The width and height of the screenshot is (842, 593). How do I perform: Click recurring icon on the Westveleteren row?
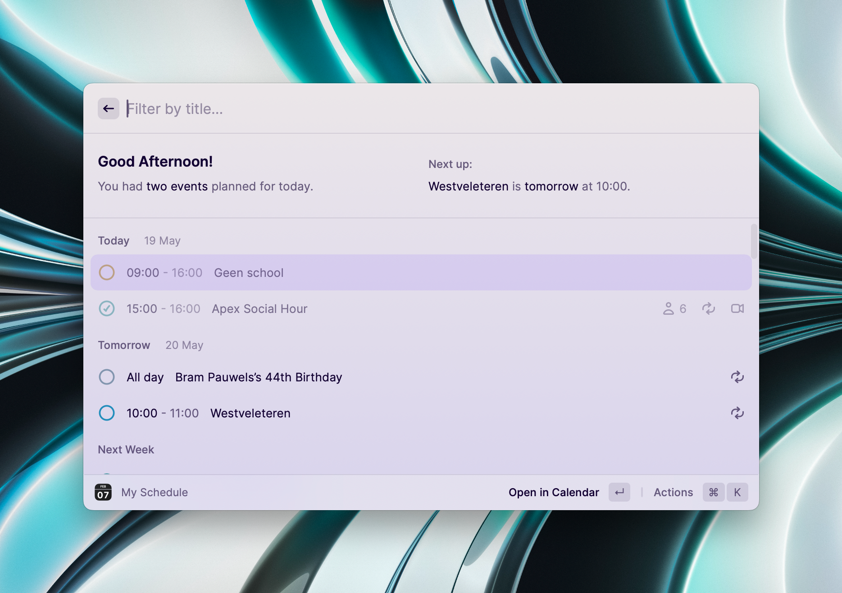737,413
